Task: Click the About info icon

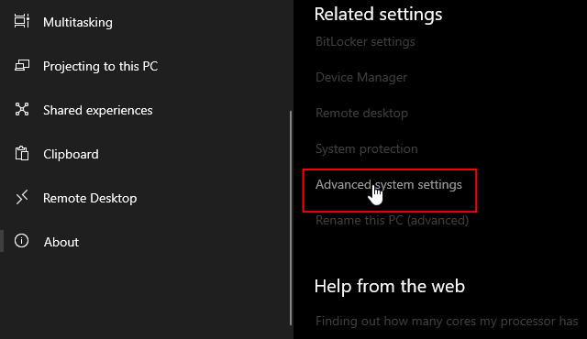Action: point(21,241)
